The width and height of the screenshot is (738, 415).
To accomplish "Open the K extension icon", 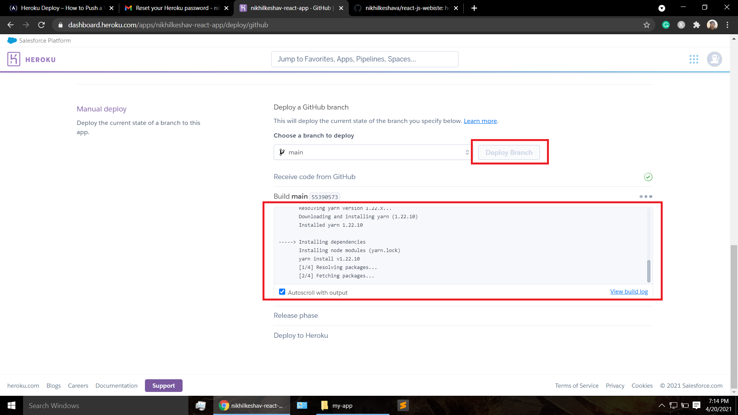I will (681, 25).
